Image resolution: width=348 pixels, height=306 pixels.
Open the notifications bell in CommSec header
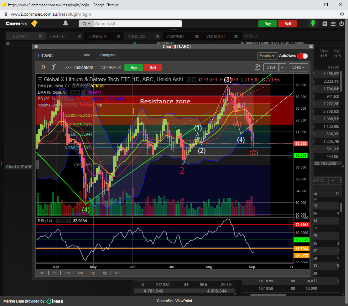pyautogui.click(x=65, y=23)
